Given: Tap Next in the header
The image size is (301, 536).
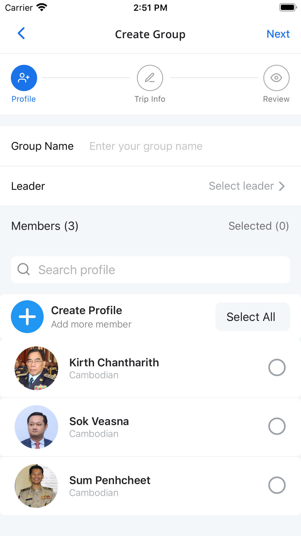Looking at the screenshot, I should [x=278, y=34].
